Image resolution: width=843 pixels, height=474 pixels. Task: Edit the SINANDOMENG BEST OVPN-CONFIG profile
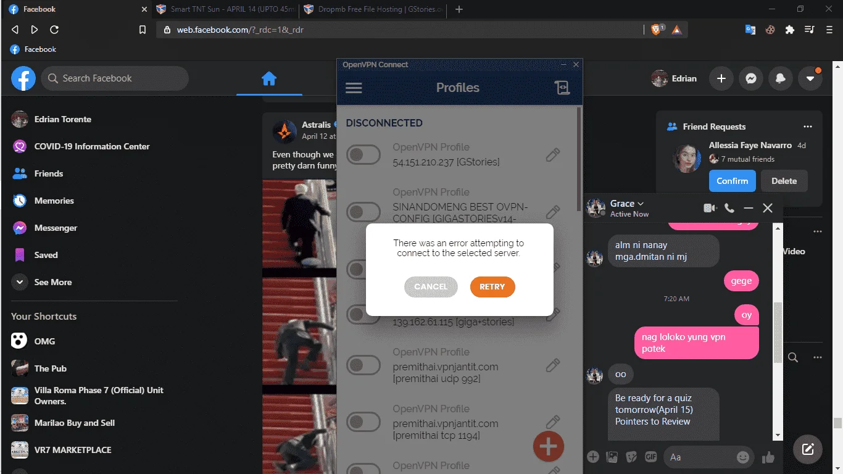(553, 212)
